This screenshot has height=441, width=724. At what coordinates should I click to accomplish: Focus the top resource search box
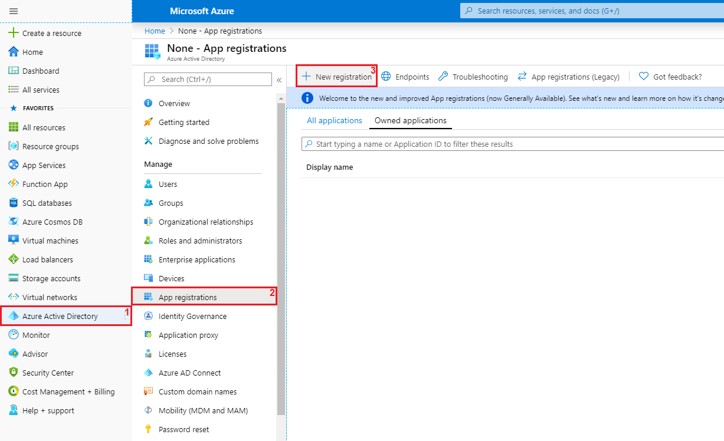(x=592, y=11)
